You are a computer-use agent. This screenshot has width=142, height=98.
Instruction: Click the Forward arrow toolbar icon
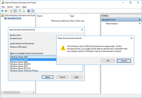6,11
